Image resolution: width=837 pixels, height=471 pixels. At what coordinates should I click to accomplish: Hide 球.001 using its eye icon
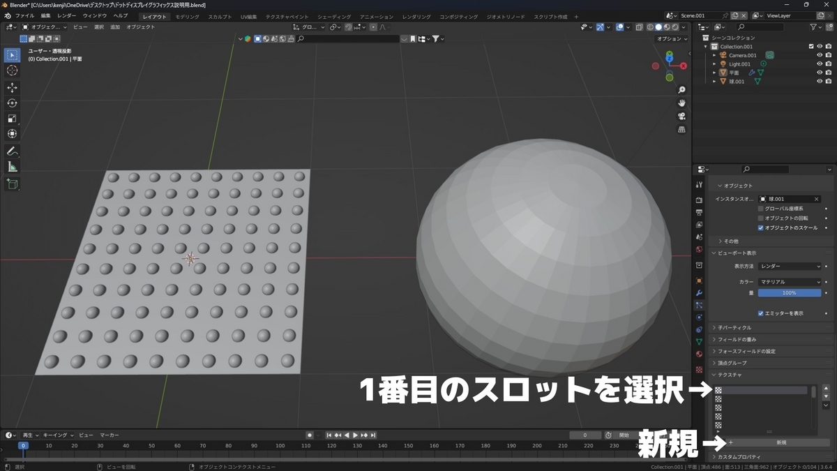(x=820, y=82)
